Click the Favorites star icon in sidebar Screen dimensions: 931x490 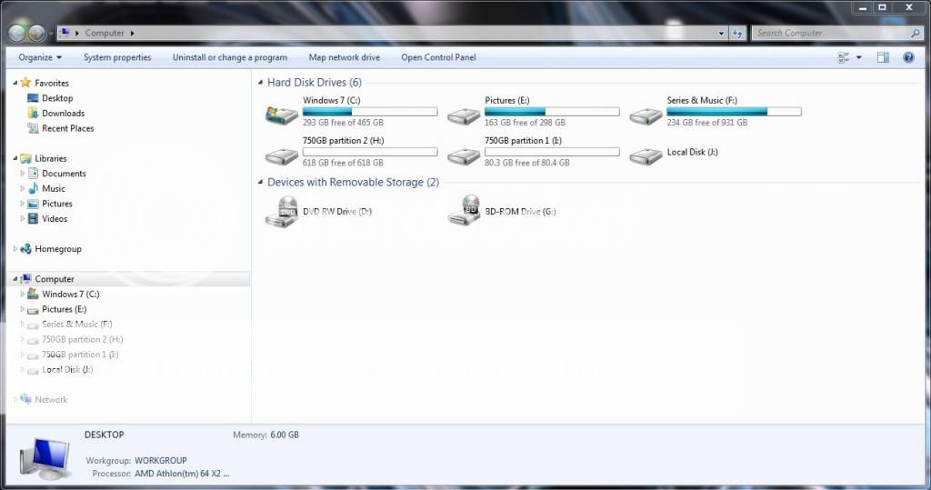25,83
